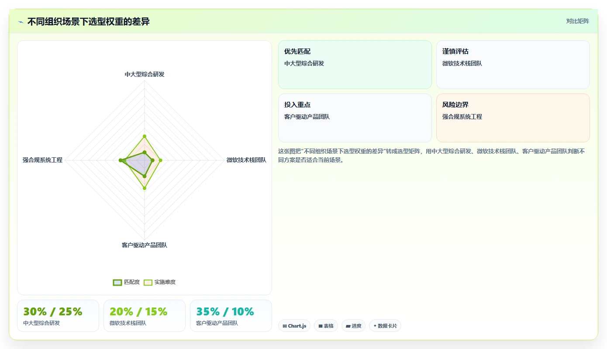
Task: Click the bottom radar data point for 实施难度
Action: (x=145, y=188)
